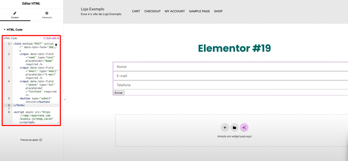Click the code editor resize handle

click(x=58, y=122)
